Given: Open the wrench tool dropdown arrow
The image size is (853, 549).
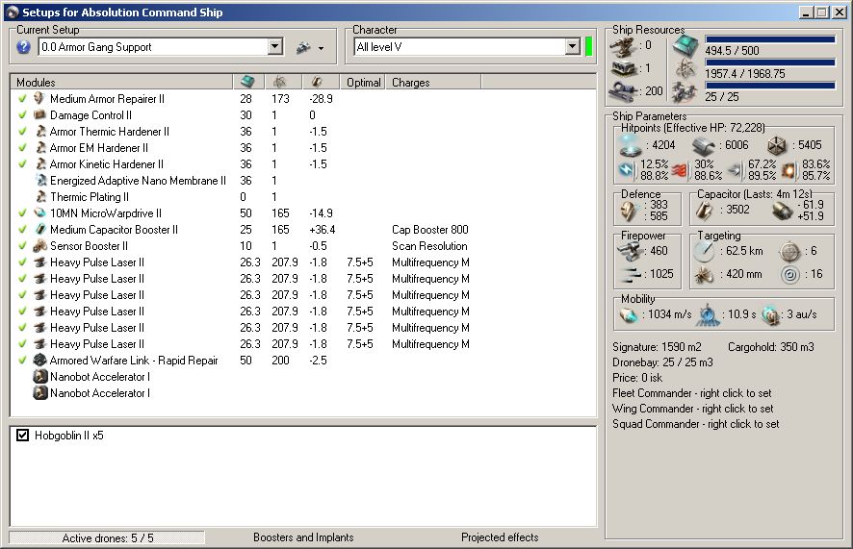Looking at the screenshot, I should (322, 48).
